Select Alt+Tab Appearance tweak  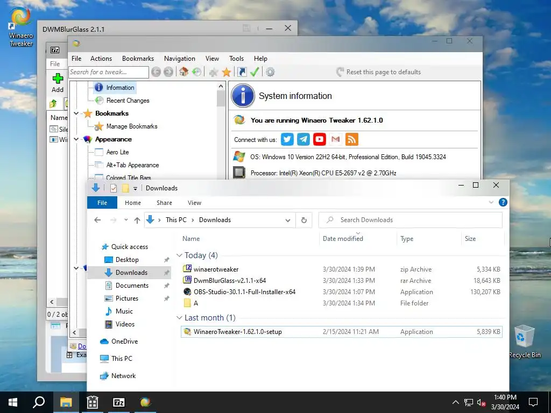click(132, 165)
